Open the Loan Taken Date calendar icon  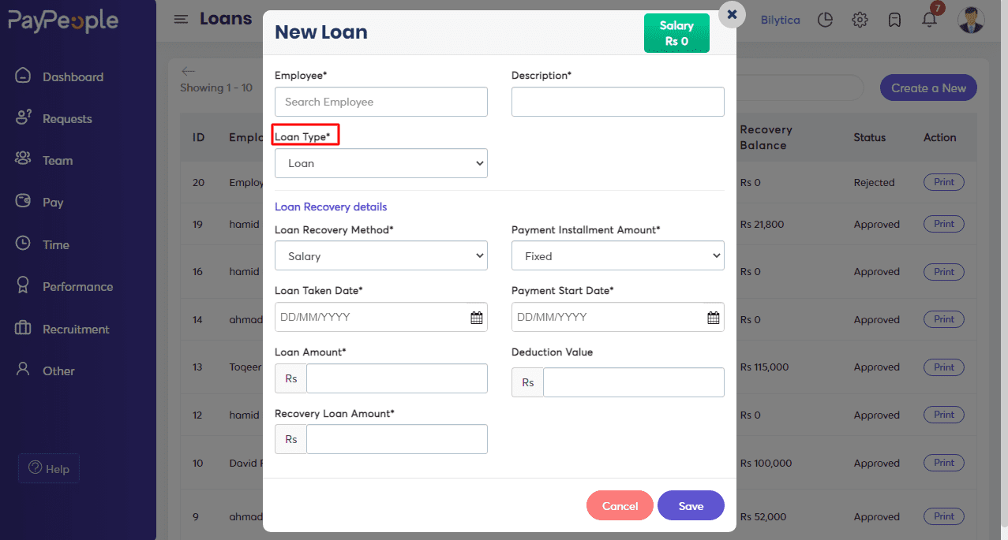tap(477, 318)
